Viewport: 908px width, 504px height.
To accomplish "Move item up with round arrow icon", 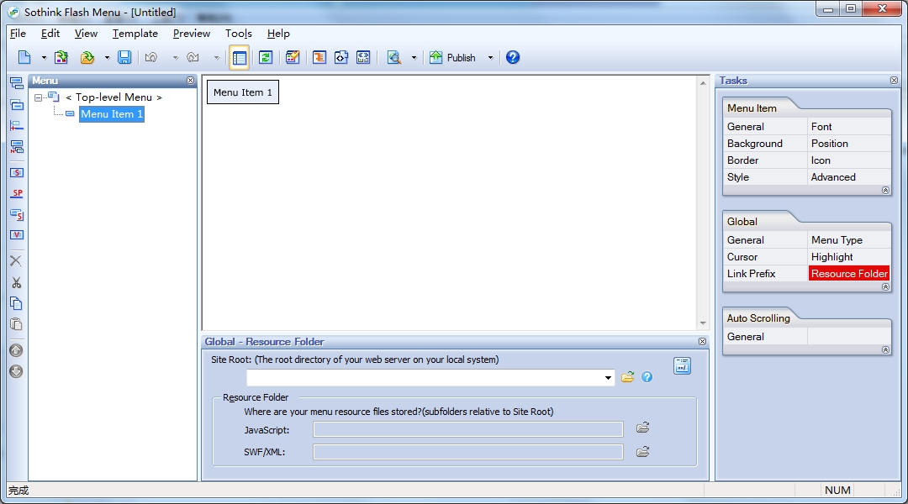I will pos(16,350).
